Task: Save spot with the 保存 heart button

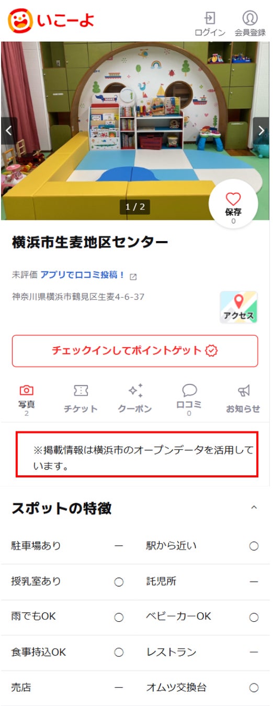Action: [x=233, y=204]
